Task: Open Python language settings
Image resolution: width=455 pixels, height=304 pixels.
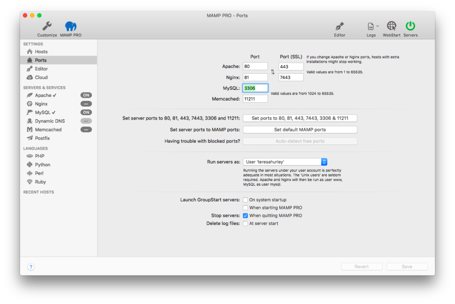Action: [x=43, y=164]
